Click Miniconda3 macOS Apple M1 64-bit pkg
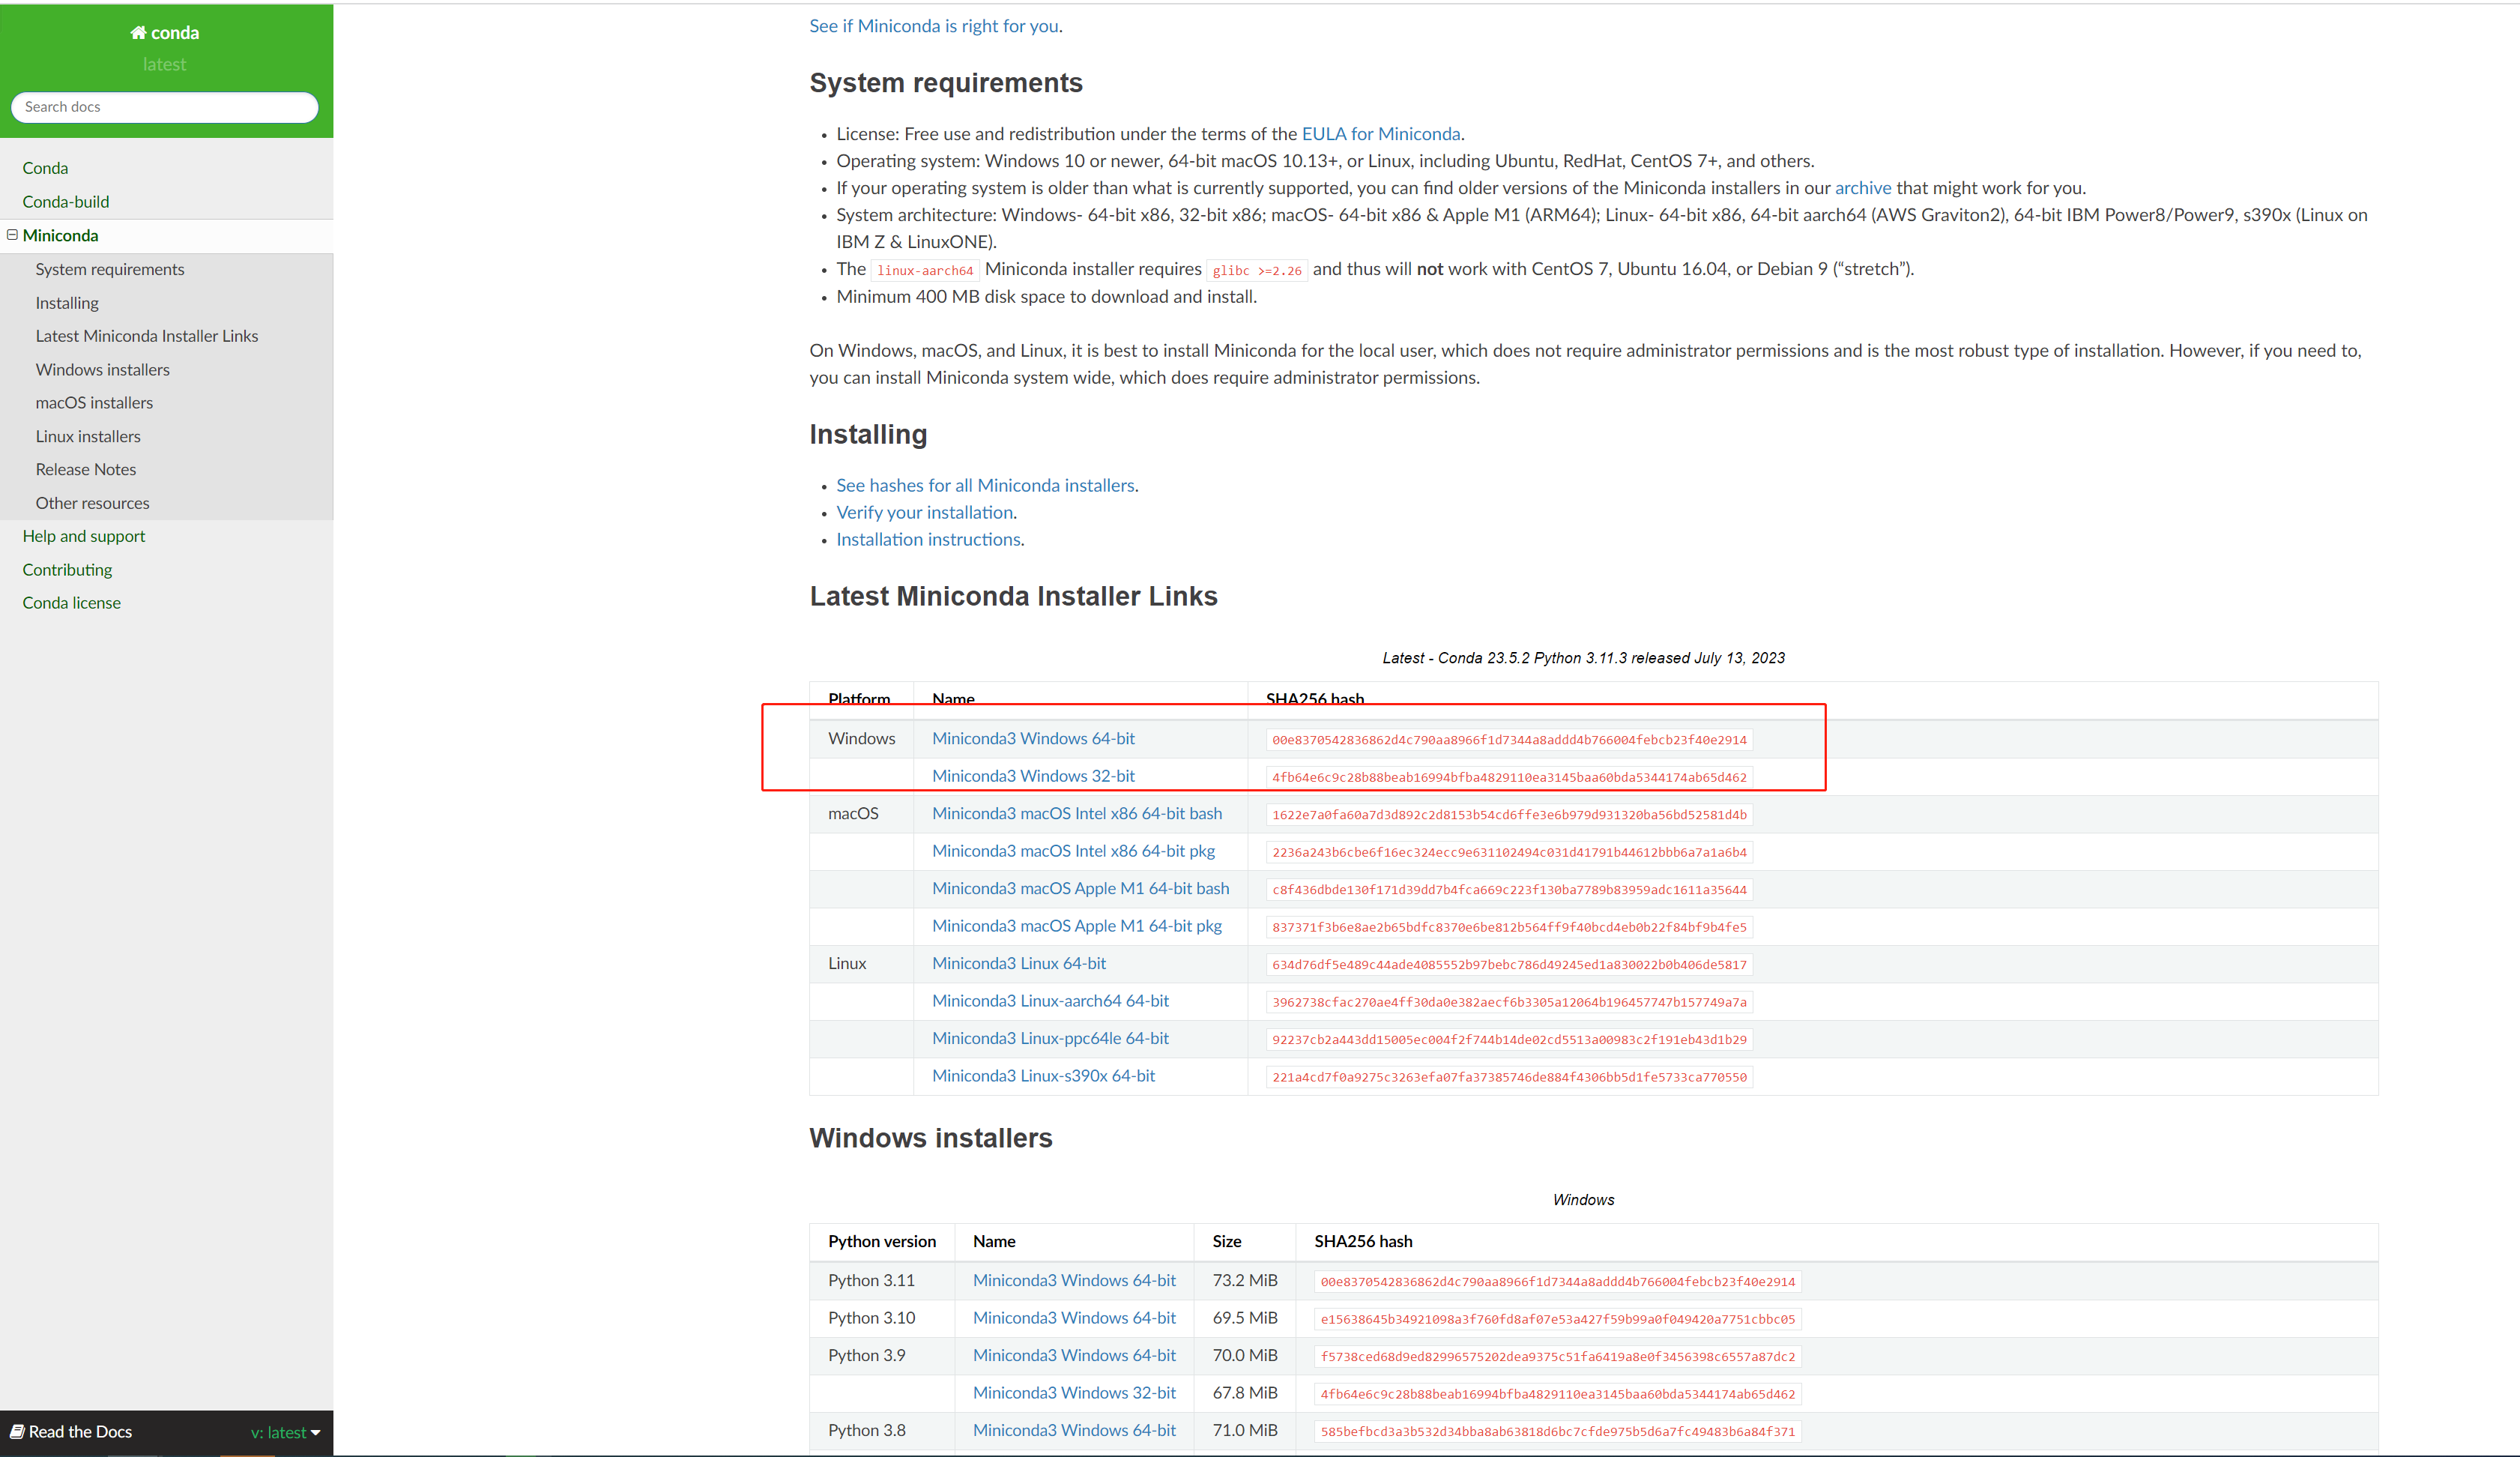 point(1077,926)
